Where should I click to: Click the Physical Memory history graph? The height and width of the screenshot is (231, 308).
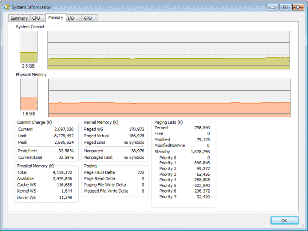(169, 98)
